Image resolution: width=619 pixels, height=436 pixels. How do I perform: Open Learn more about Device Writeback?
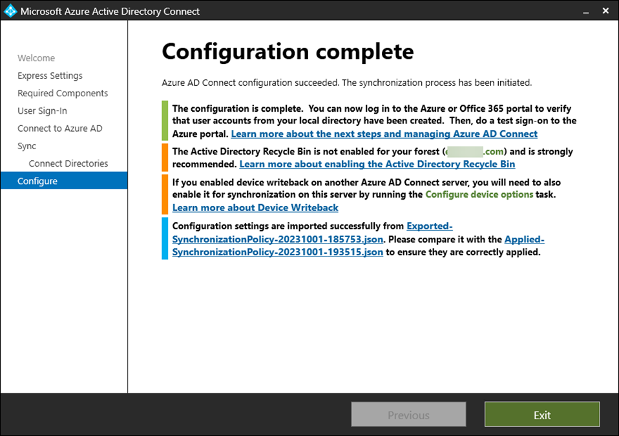tap(255, 207)
